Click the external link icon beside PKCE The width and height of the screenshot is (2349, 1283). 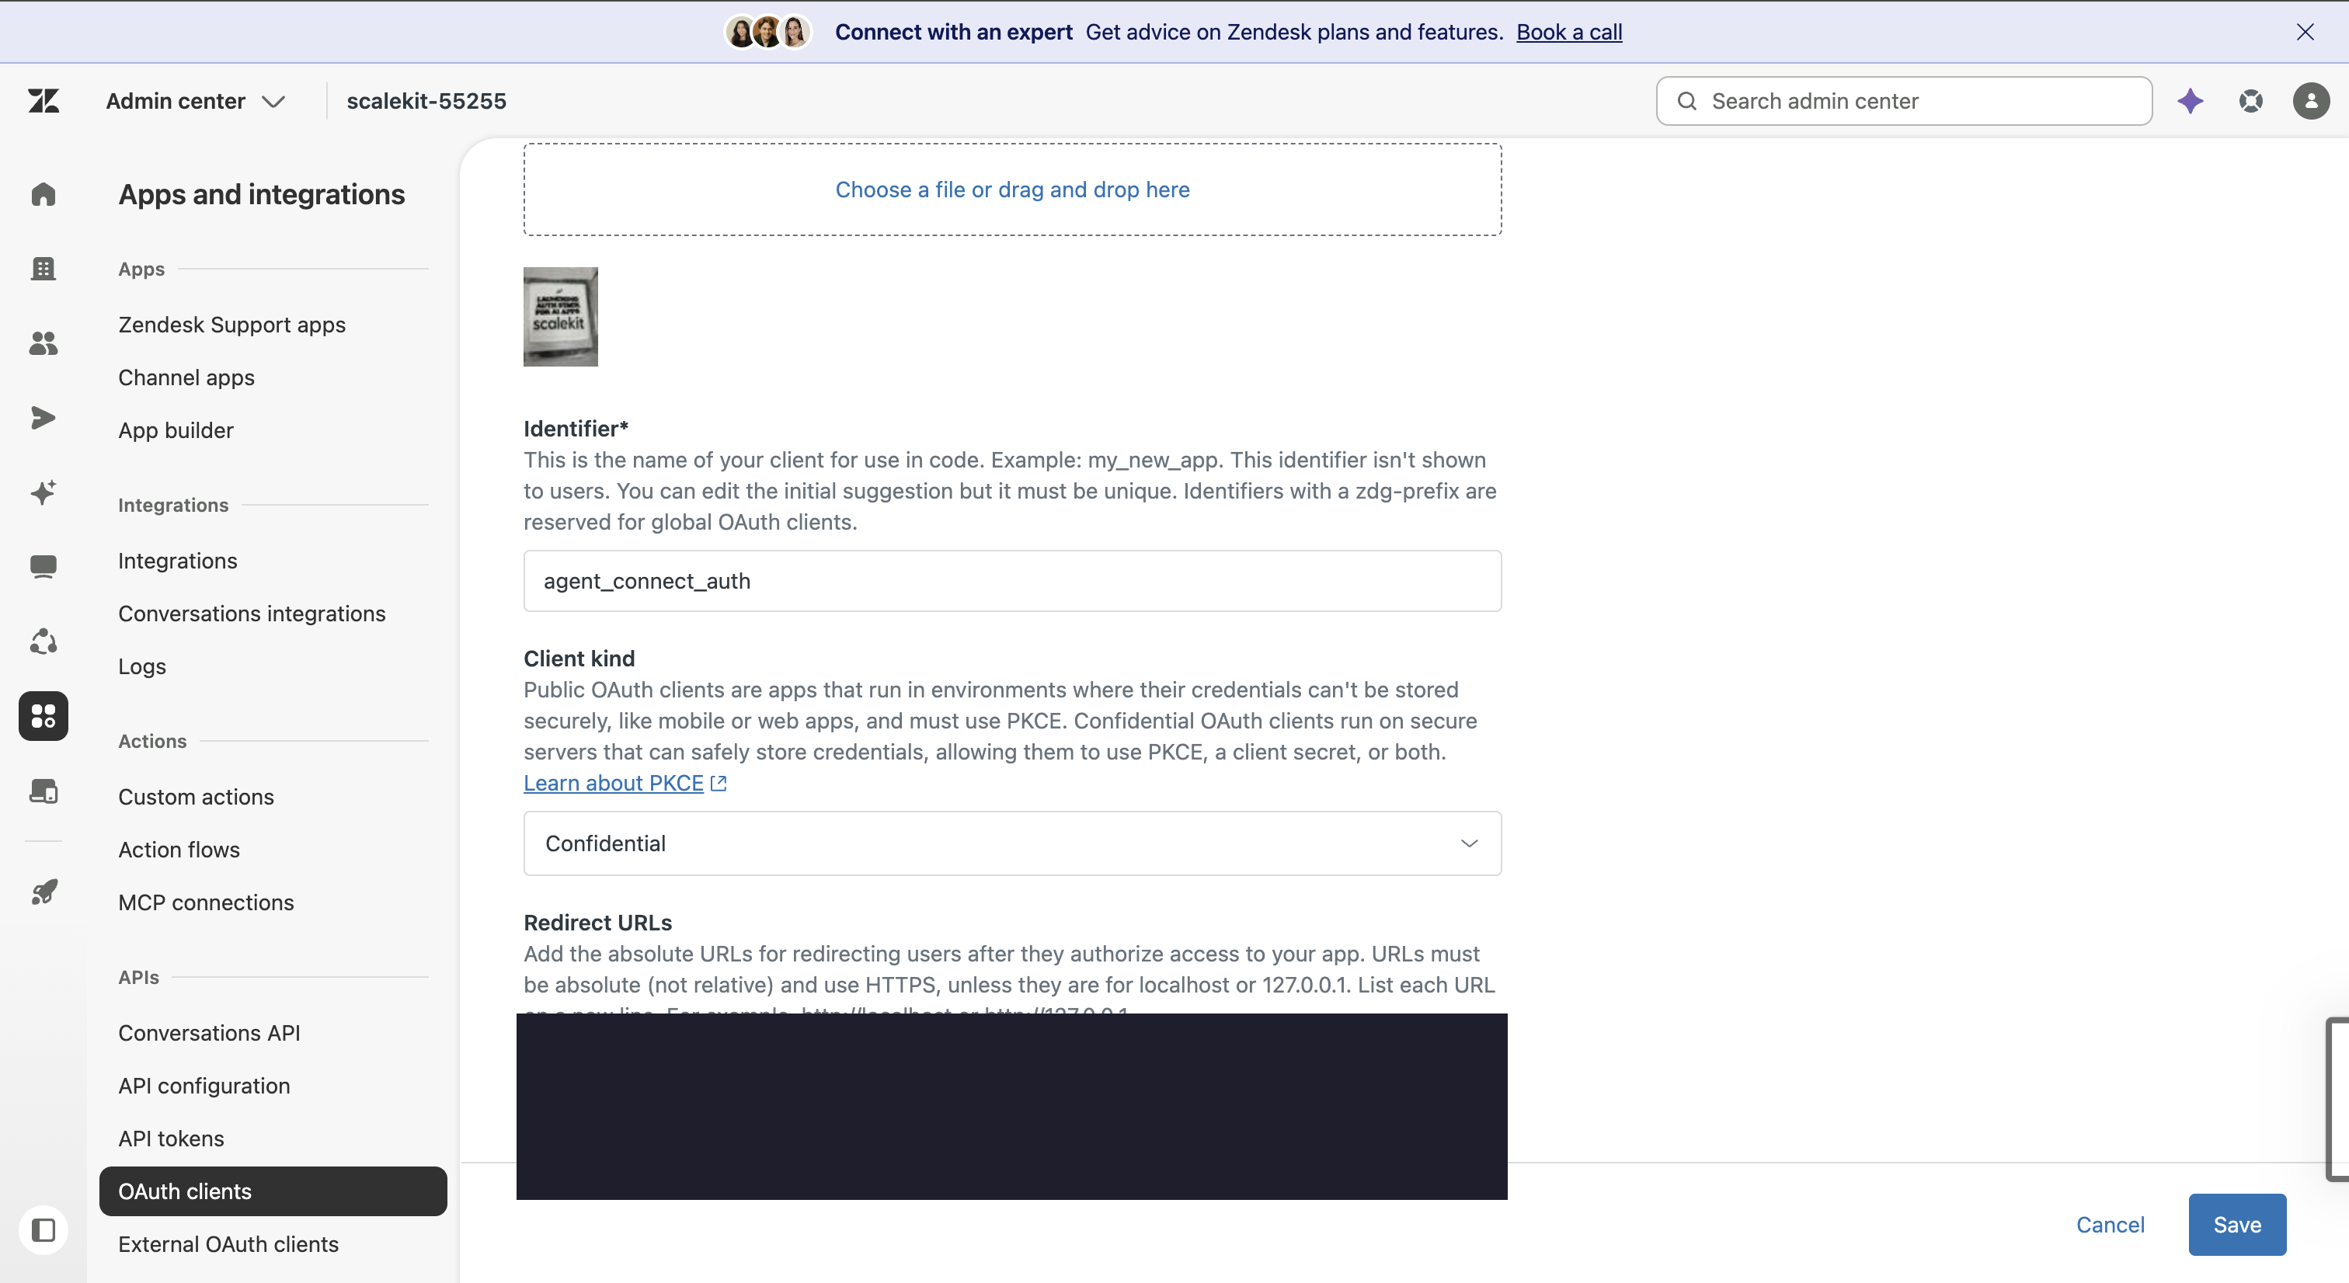pyautogui.click(x=719, y=784)
